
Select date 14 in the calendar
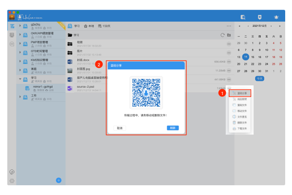tap(246, 57)
